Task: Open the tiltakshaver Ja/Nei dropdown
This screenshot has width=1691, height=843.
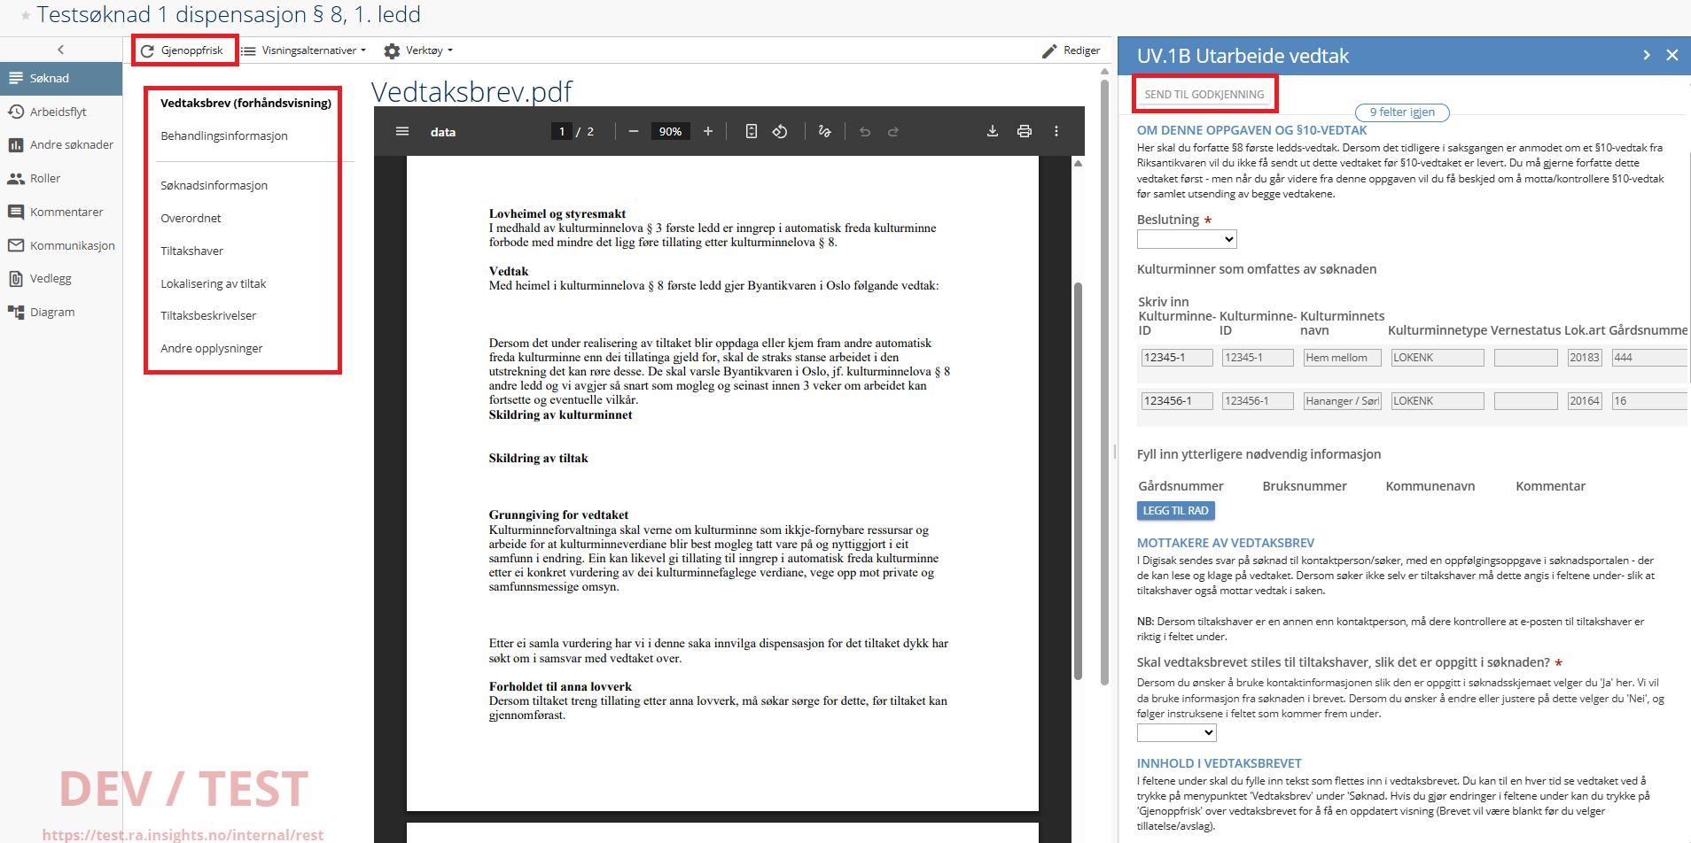Action: pos(1176,732)
